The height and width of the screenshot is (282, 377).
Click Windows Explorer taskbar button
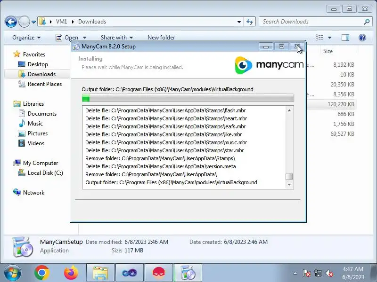coord(100,273)
